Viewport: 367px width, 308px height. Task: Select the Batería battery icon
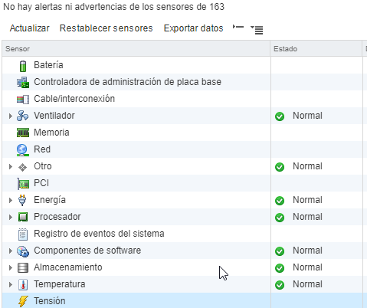click(23, 66)
